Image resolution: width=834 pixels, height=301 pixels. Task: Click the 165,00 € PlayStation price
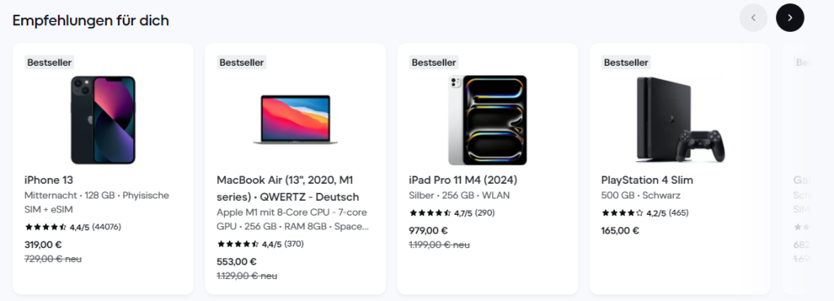coord(620,230)
